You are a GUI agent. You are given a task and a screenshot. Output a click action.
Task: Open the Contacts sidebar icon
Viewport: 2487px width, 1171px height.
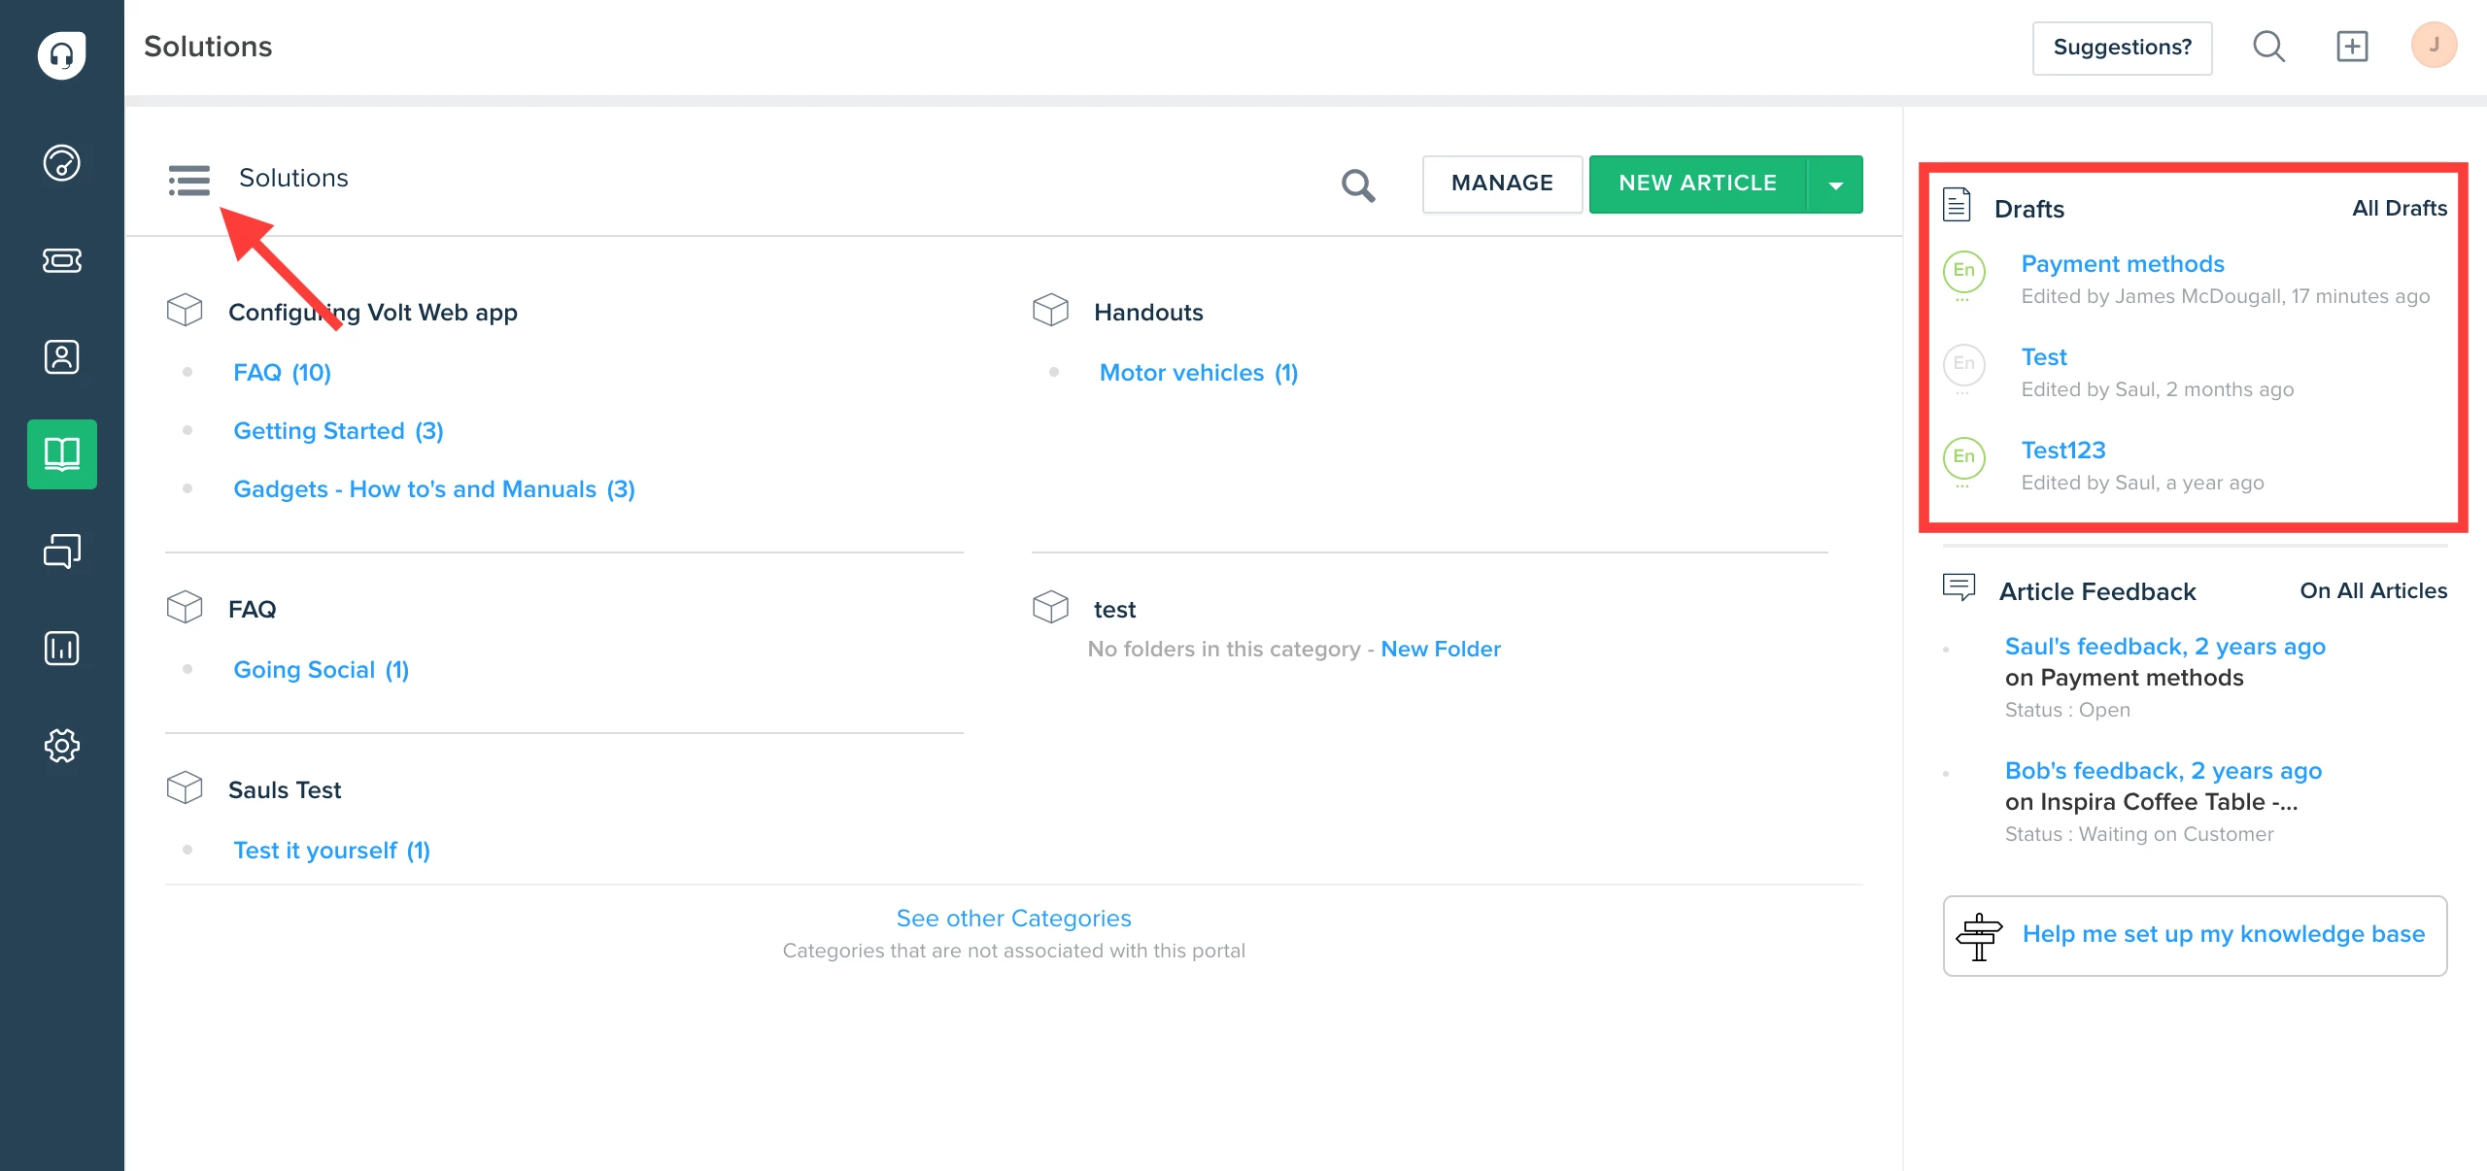point(61,356)
